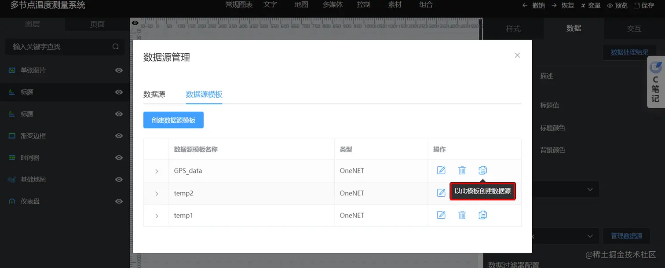The image size is (665, 268).
Task: Hide the 单张图片 layer
Action: pyautogui.click(x=119, y=70)
